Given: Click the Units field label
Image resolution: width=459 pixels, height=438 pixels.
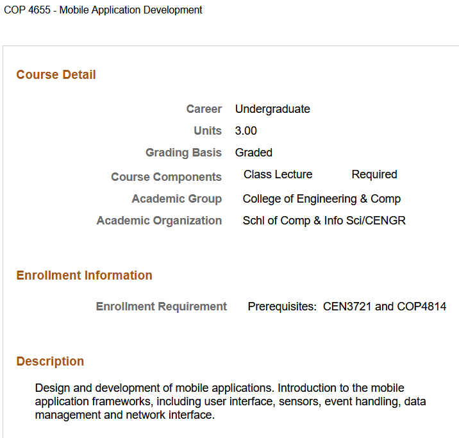Looking at the screenshot, I should click(x=208, y=131).
